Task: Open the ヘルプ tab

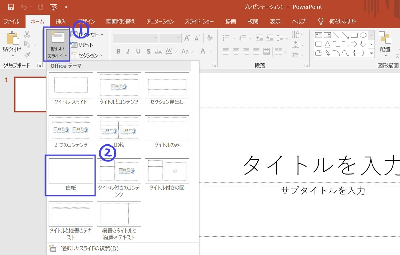Action: [x=299, y=21]
